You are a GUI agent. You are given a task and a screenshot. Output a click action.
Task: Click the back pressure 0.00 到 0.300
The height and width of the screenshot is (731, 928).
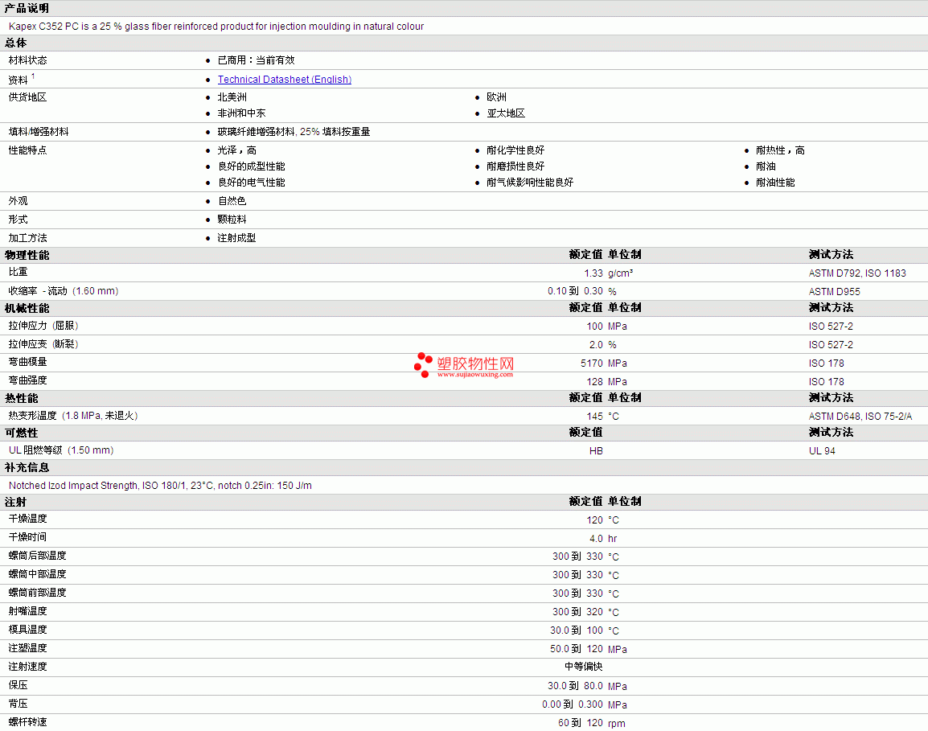click(x=573, y=704)
